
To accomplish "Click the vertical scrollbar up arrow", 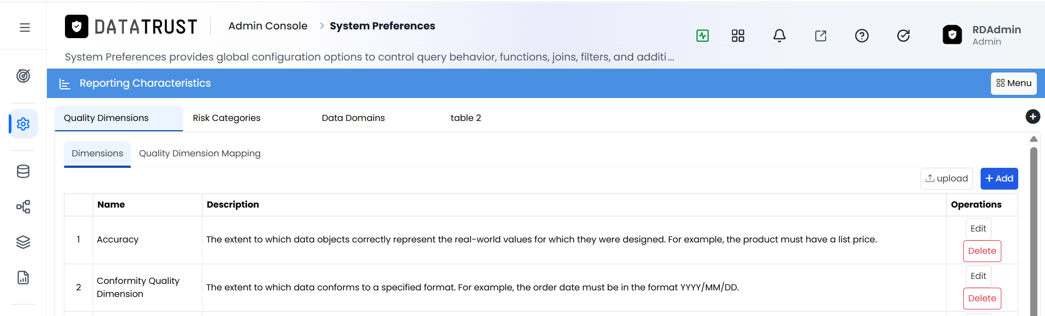I will click(x=1034, y=139).
